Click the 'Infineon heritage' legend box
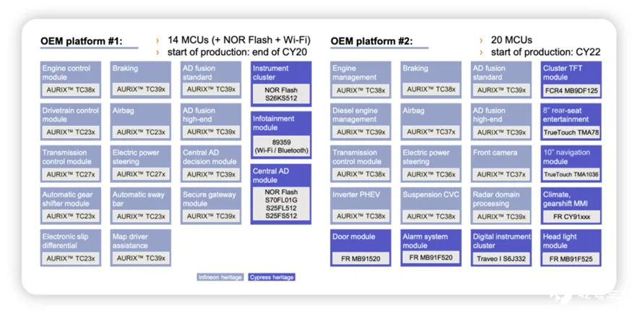The image size is (640, 313). click(x=220, y=277)
